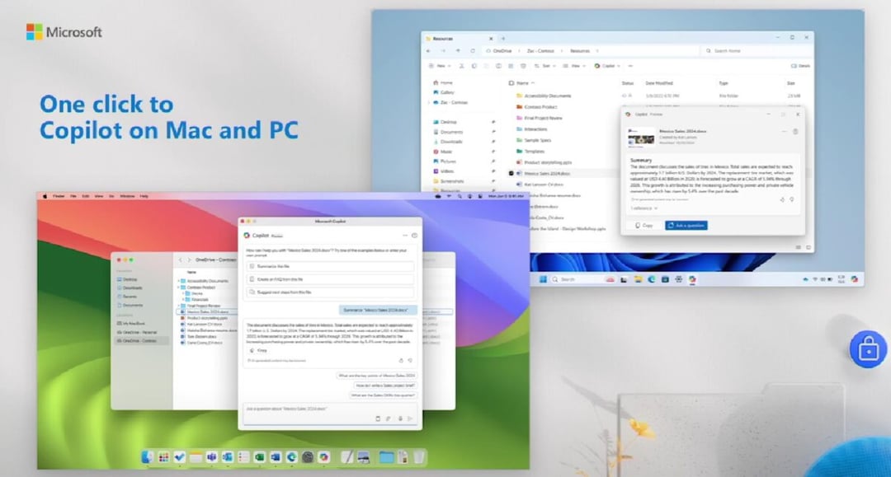
Task: Click the send icon in the Mac Copilot window
Action: (411, 417)
